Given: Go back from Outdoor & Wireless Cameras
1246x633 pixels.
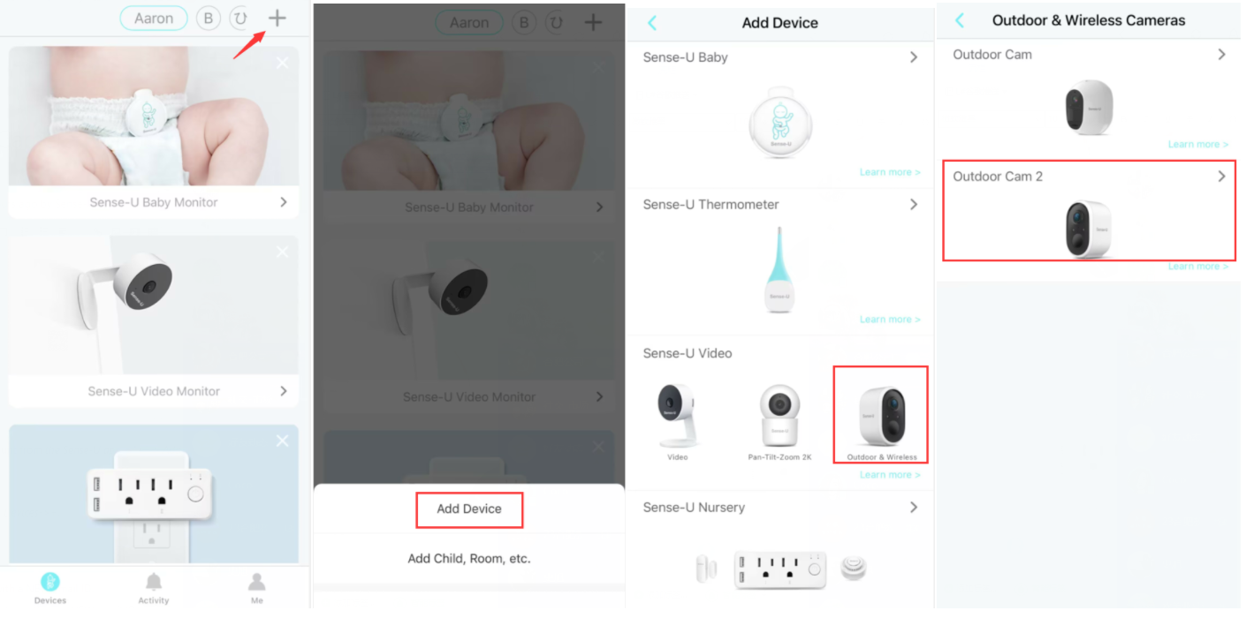Looking at the screenshot, I should coord(961,20).
